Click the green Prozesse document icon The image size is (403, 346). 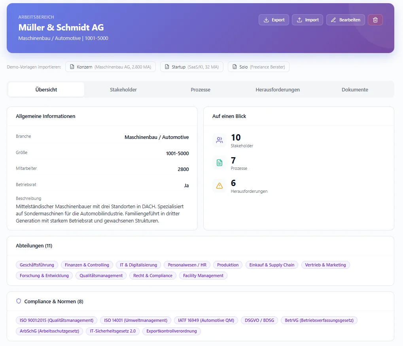tap(219, 163)
